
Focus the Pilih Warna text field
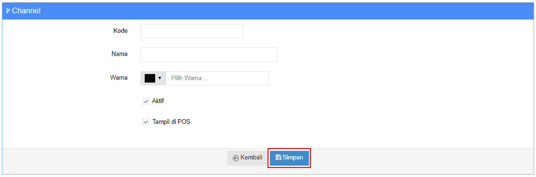[x=218, y=78]
